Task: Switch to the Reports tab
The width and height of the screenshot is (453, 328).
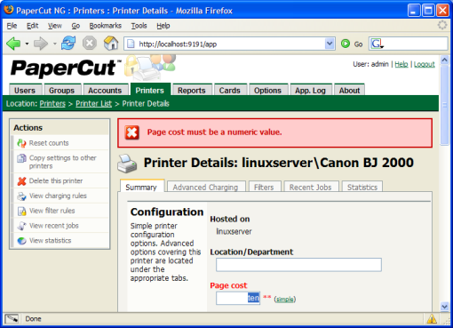Action: pyautogui.click(x=192, y=90)
